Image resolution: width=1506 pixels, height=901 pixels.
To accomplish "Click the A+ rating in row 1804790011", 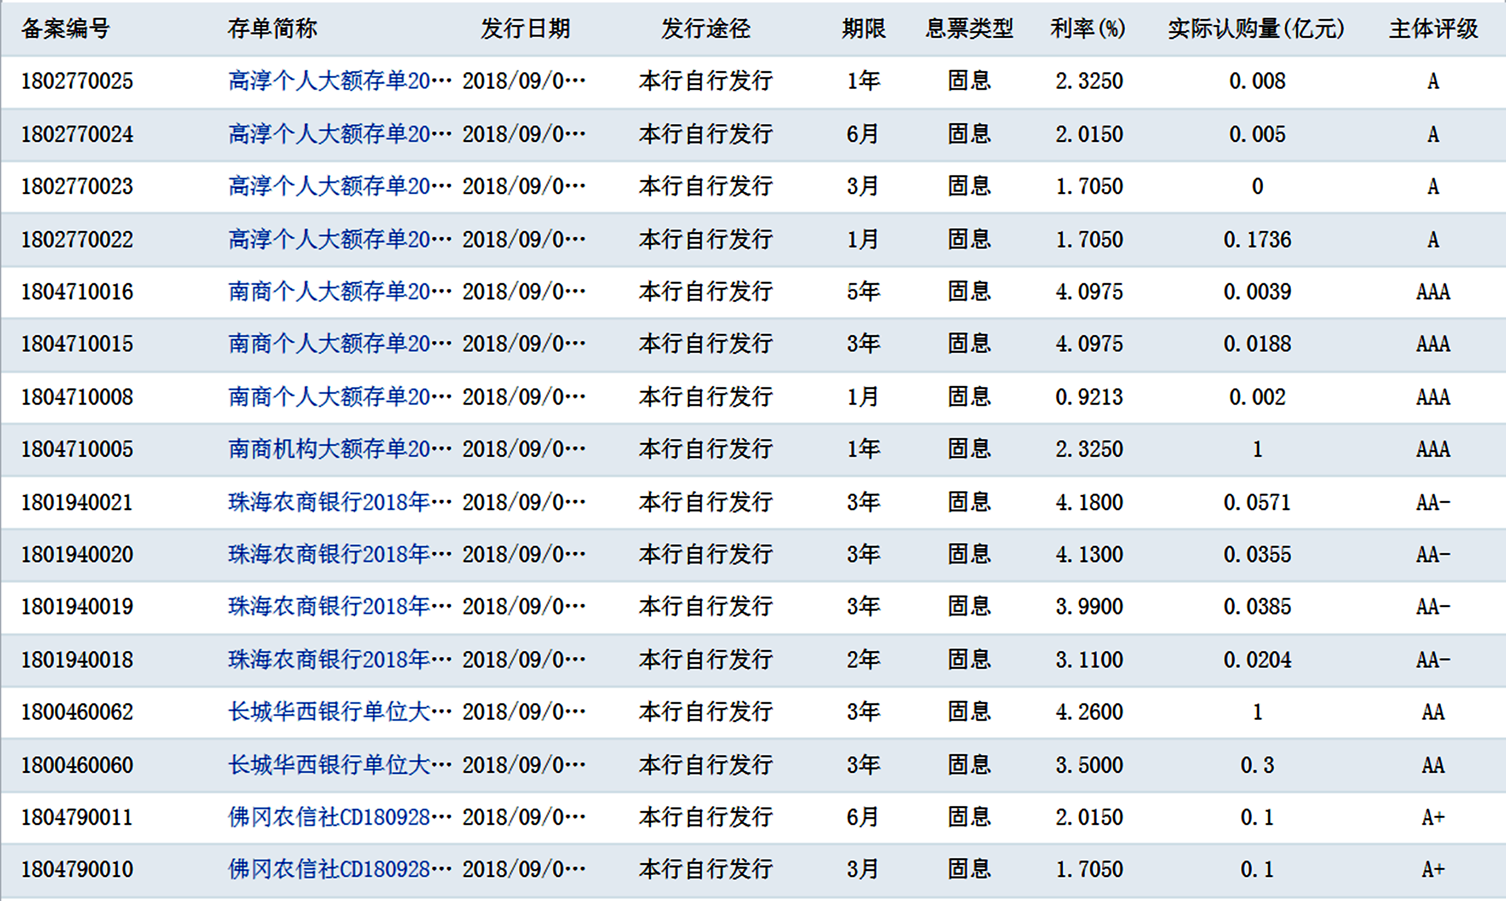I will click(1433, 817).
